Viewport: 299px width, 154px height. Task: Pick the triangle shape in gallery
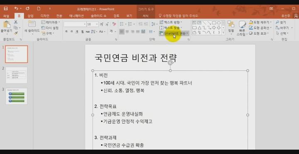tap(199, 28)
